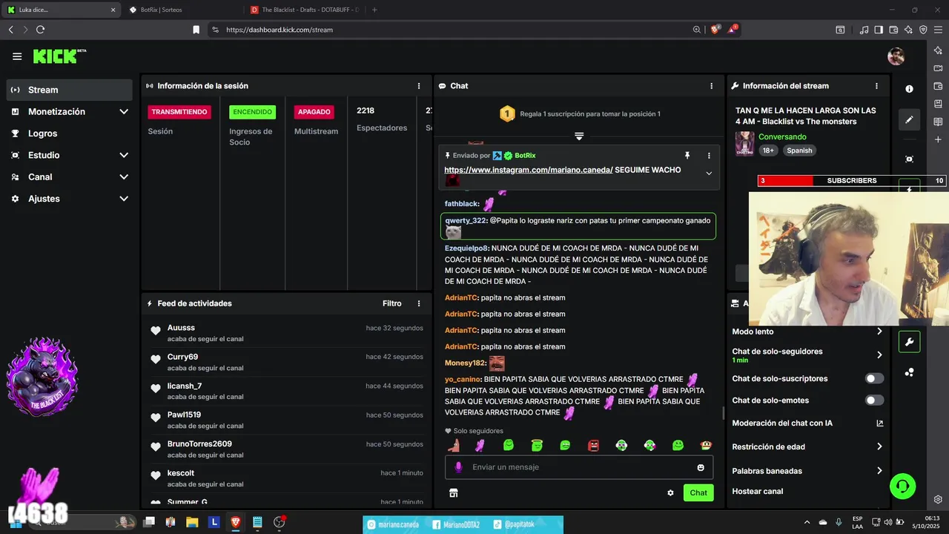Send message with green Chat button
The image size is (949, 534).
tap(698, 492)
